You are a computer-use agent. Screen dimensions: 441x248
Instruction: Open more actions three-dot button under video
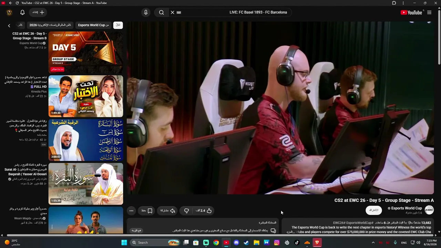point(131,211)
